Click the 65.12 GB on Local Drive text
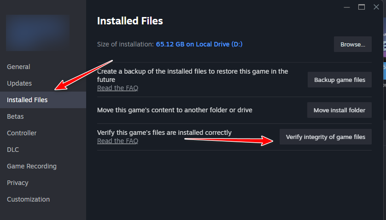This screenshot has width=386, height=220. click(199, 44)
